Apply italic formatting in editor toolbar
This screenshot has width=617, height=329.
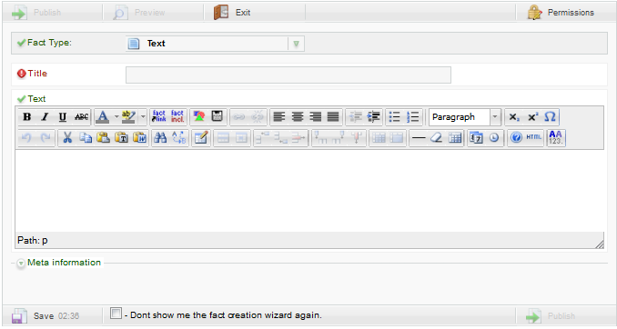[45, 116]
